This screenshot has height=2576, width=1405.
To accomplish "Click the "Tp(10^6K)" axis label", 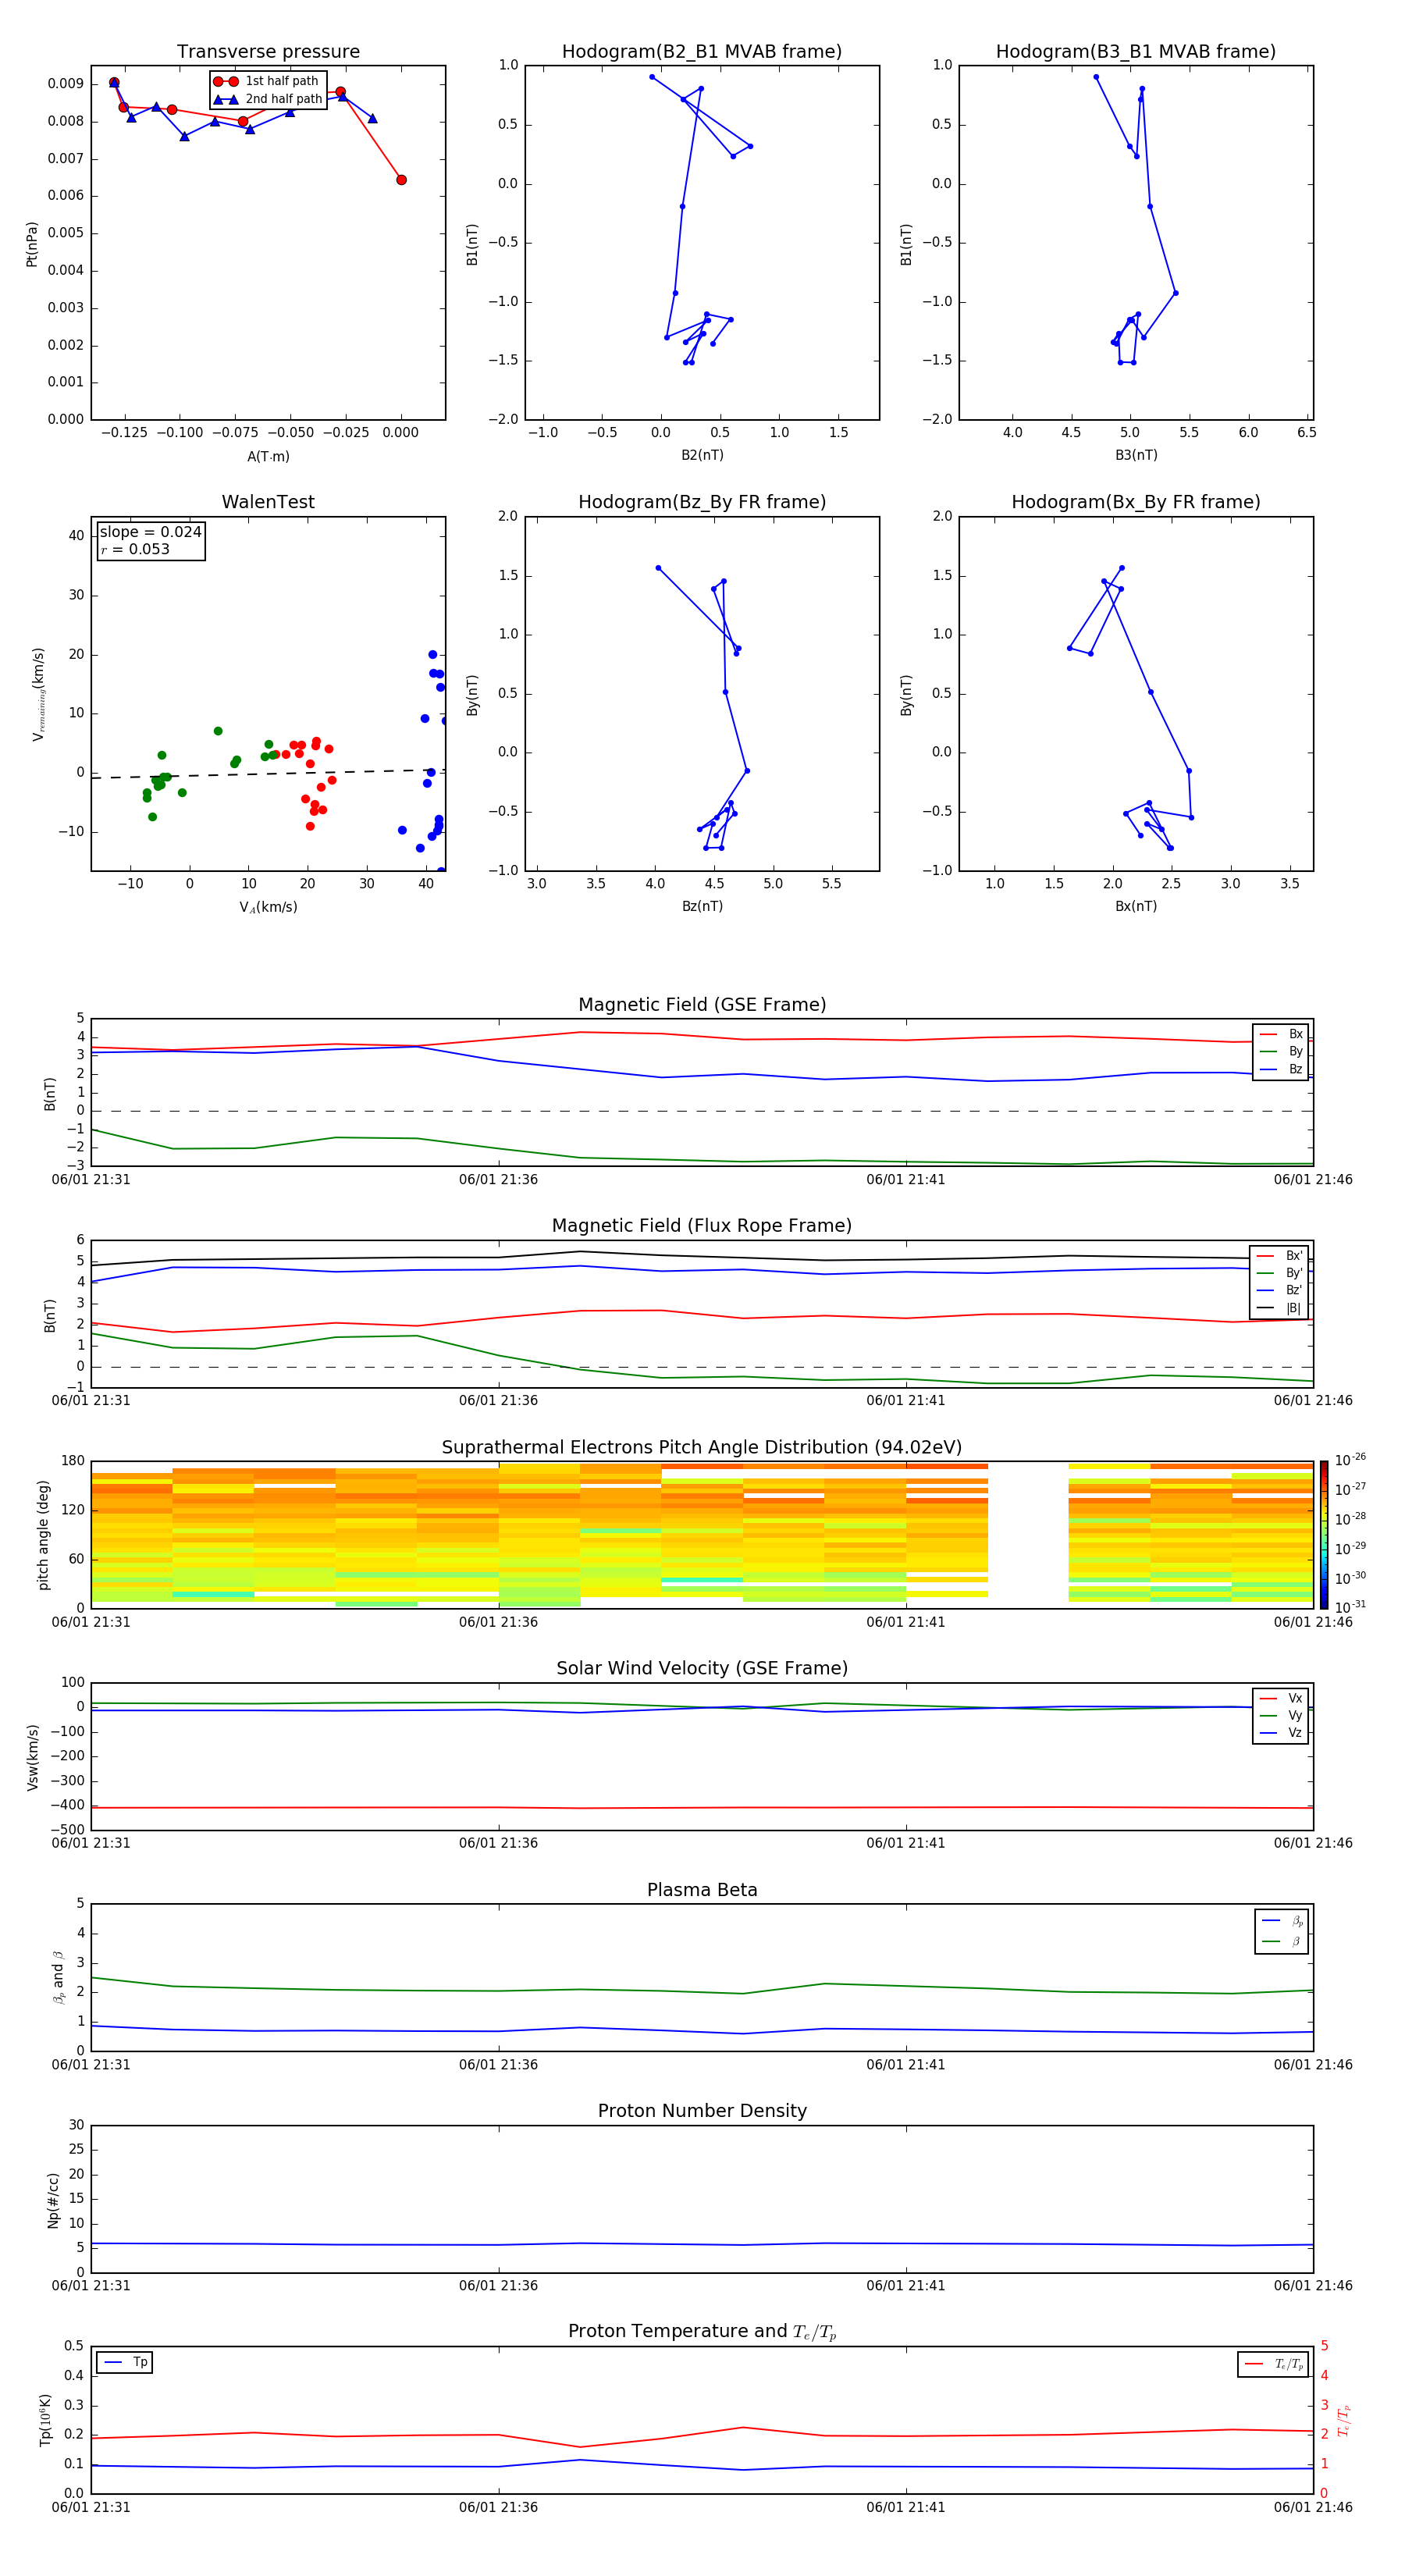I will pyautogui.click(x=45, y=2420).
